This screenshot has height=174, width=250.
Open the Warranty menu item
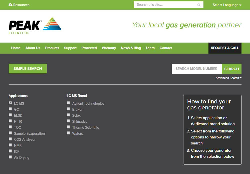coord(109,48)
